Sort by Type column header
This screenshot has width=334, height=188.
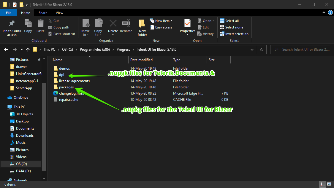pyautogui.click(x=177, y=60)
